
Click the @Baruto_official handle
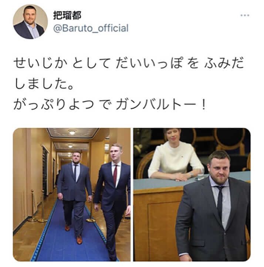[91, 28]
